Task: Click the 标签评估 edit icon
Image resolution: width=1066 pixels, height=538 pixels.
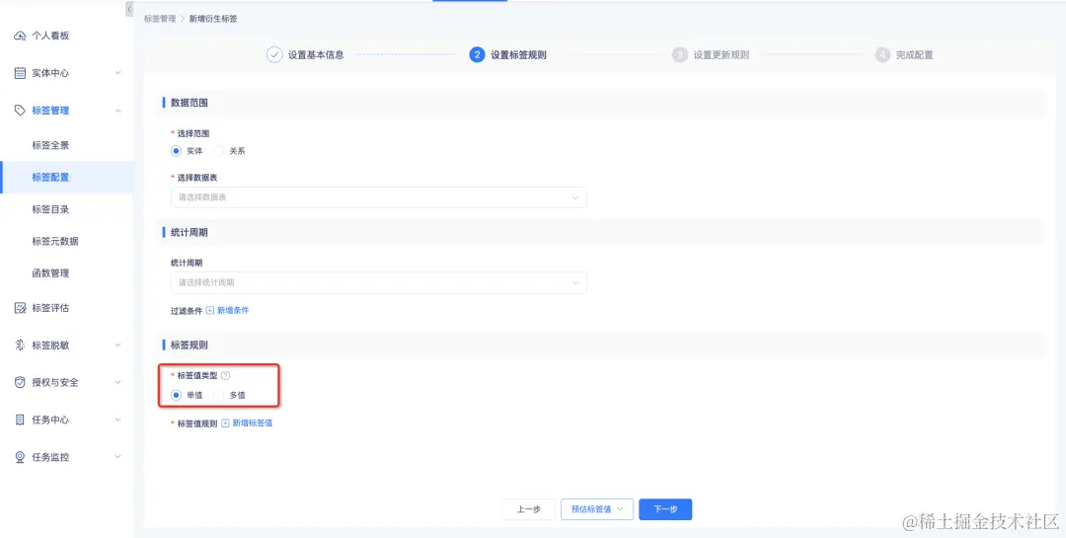Action: 20,308
